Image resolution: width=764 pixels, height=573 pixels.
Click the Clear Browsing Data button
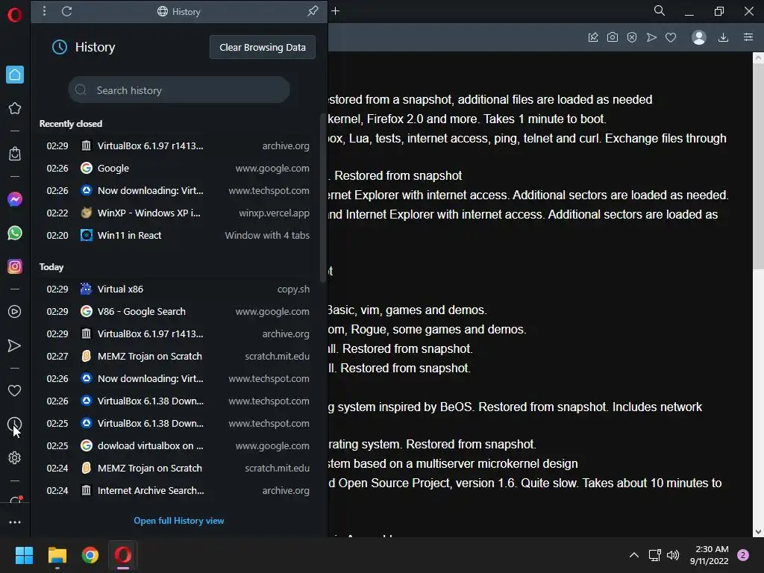click(x=263, y=47)
